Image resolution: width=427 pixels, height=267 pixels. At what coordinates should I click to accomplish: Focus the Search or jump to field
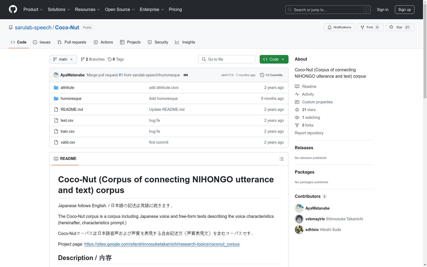click(x=328, y=10)
